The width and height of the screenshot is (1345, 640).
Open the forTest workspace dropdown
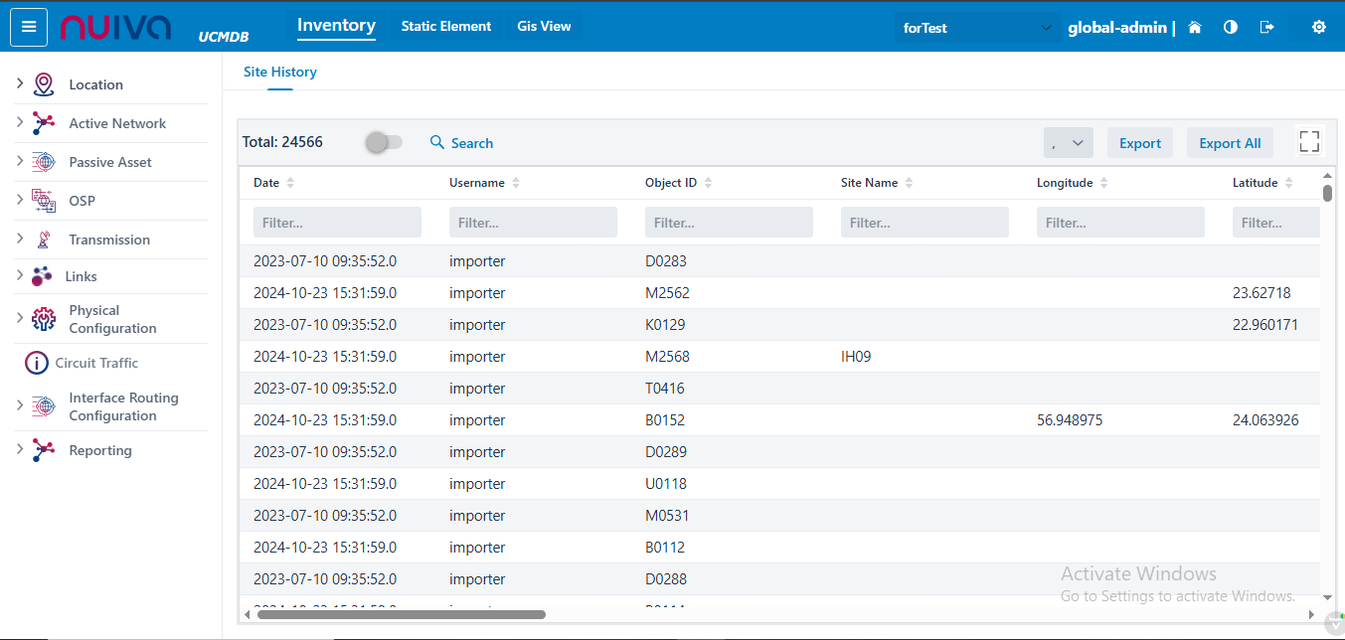click(976, 28)
